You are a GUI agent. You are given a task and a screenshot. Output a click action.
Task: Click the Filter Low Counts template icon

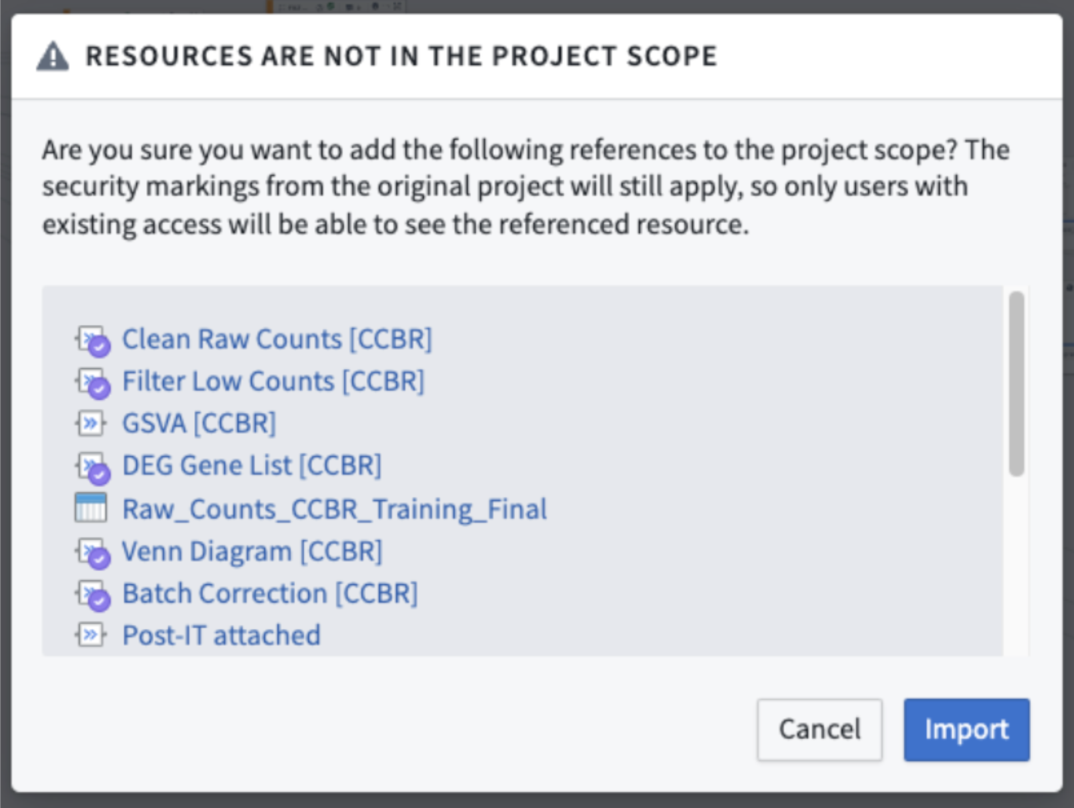point(92,382)
